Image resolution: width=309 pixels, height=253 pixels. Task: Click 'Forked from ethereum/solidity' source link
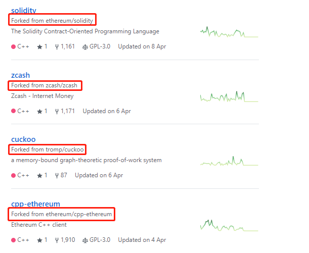[52, 21]
